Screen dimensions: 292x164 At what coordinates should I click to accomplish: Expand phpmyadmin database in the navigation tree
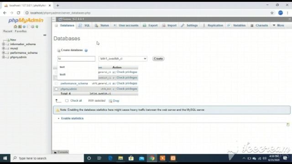(3, 57)
